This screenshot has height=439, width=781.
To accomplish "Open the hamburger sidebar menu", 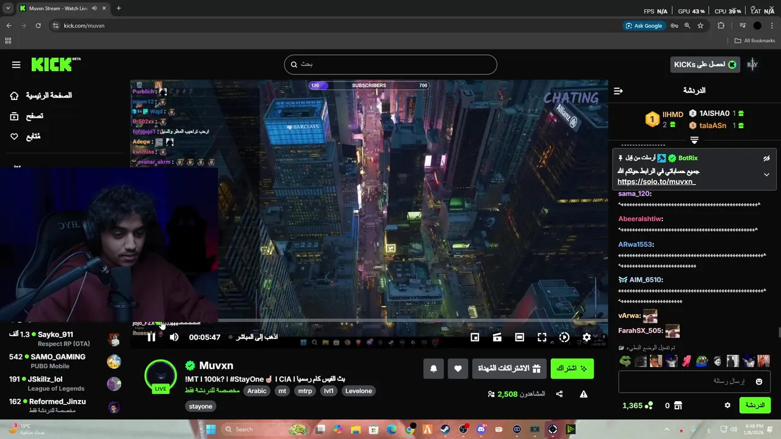I will click(16, 65).
